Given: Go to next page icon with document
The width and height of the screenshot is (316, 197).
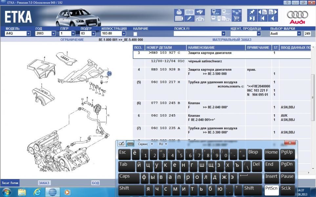Looking at the screenshot, I should coord(273,12).
